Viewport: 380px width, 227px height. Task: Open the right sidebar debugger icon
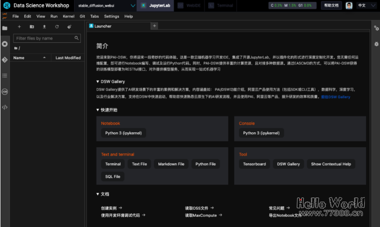tap(376, 44)
